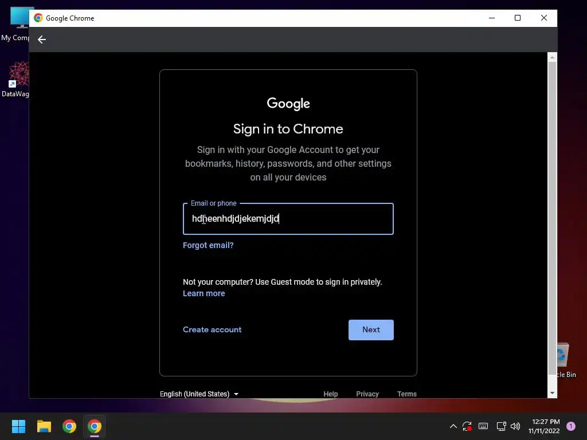Show hidden system tray icons
Screen dimensions: 587x440
pyautogui.click(x=453, y=426)
